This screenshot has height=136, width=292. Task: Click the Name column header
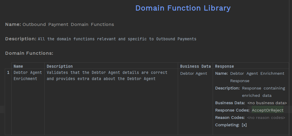point(18,66)
